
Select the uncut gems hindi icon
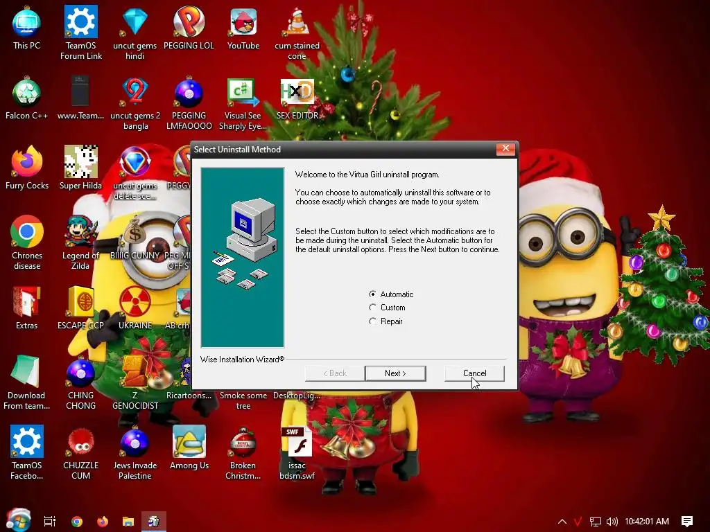(x=135, y=33)
